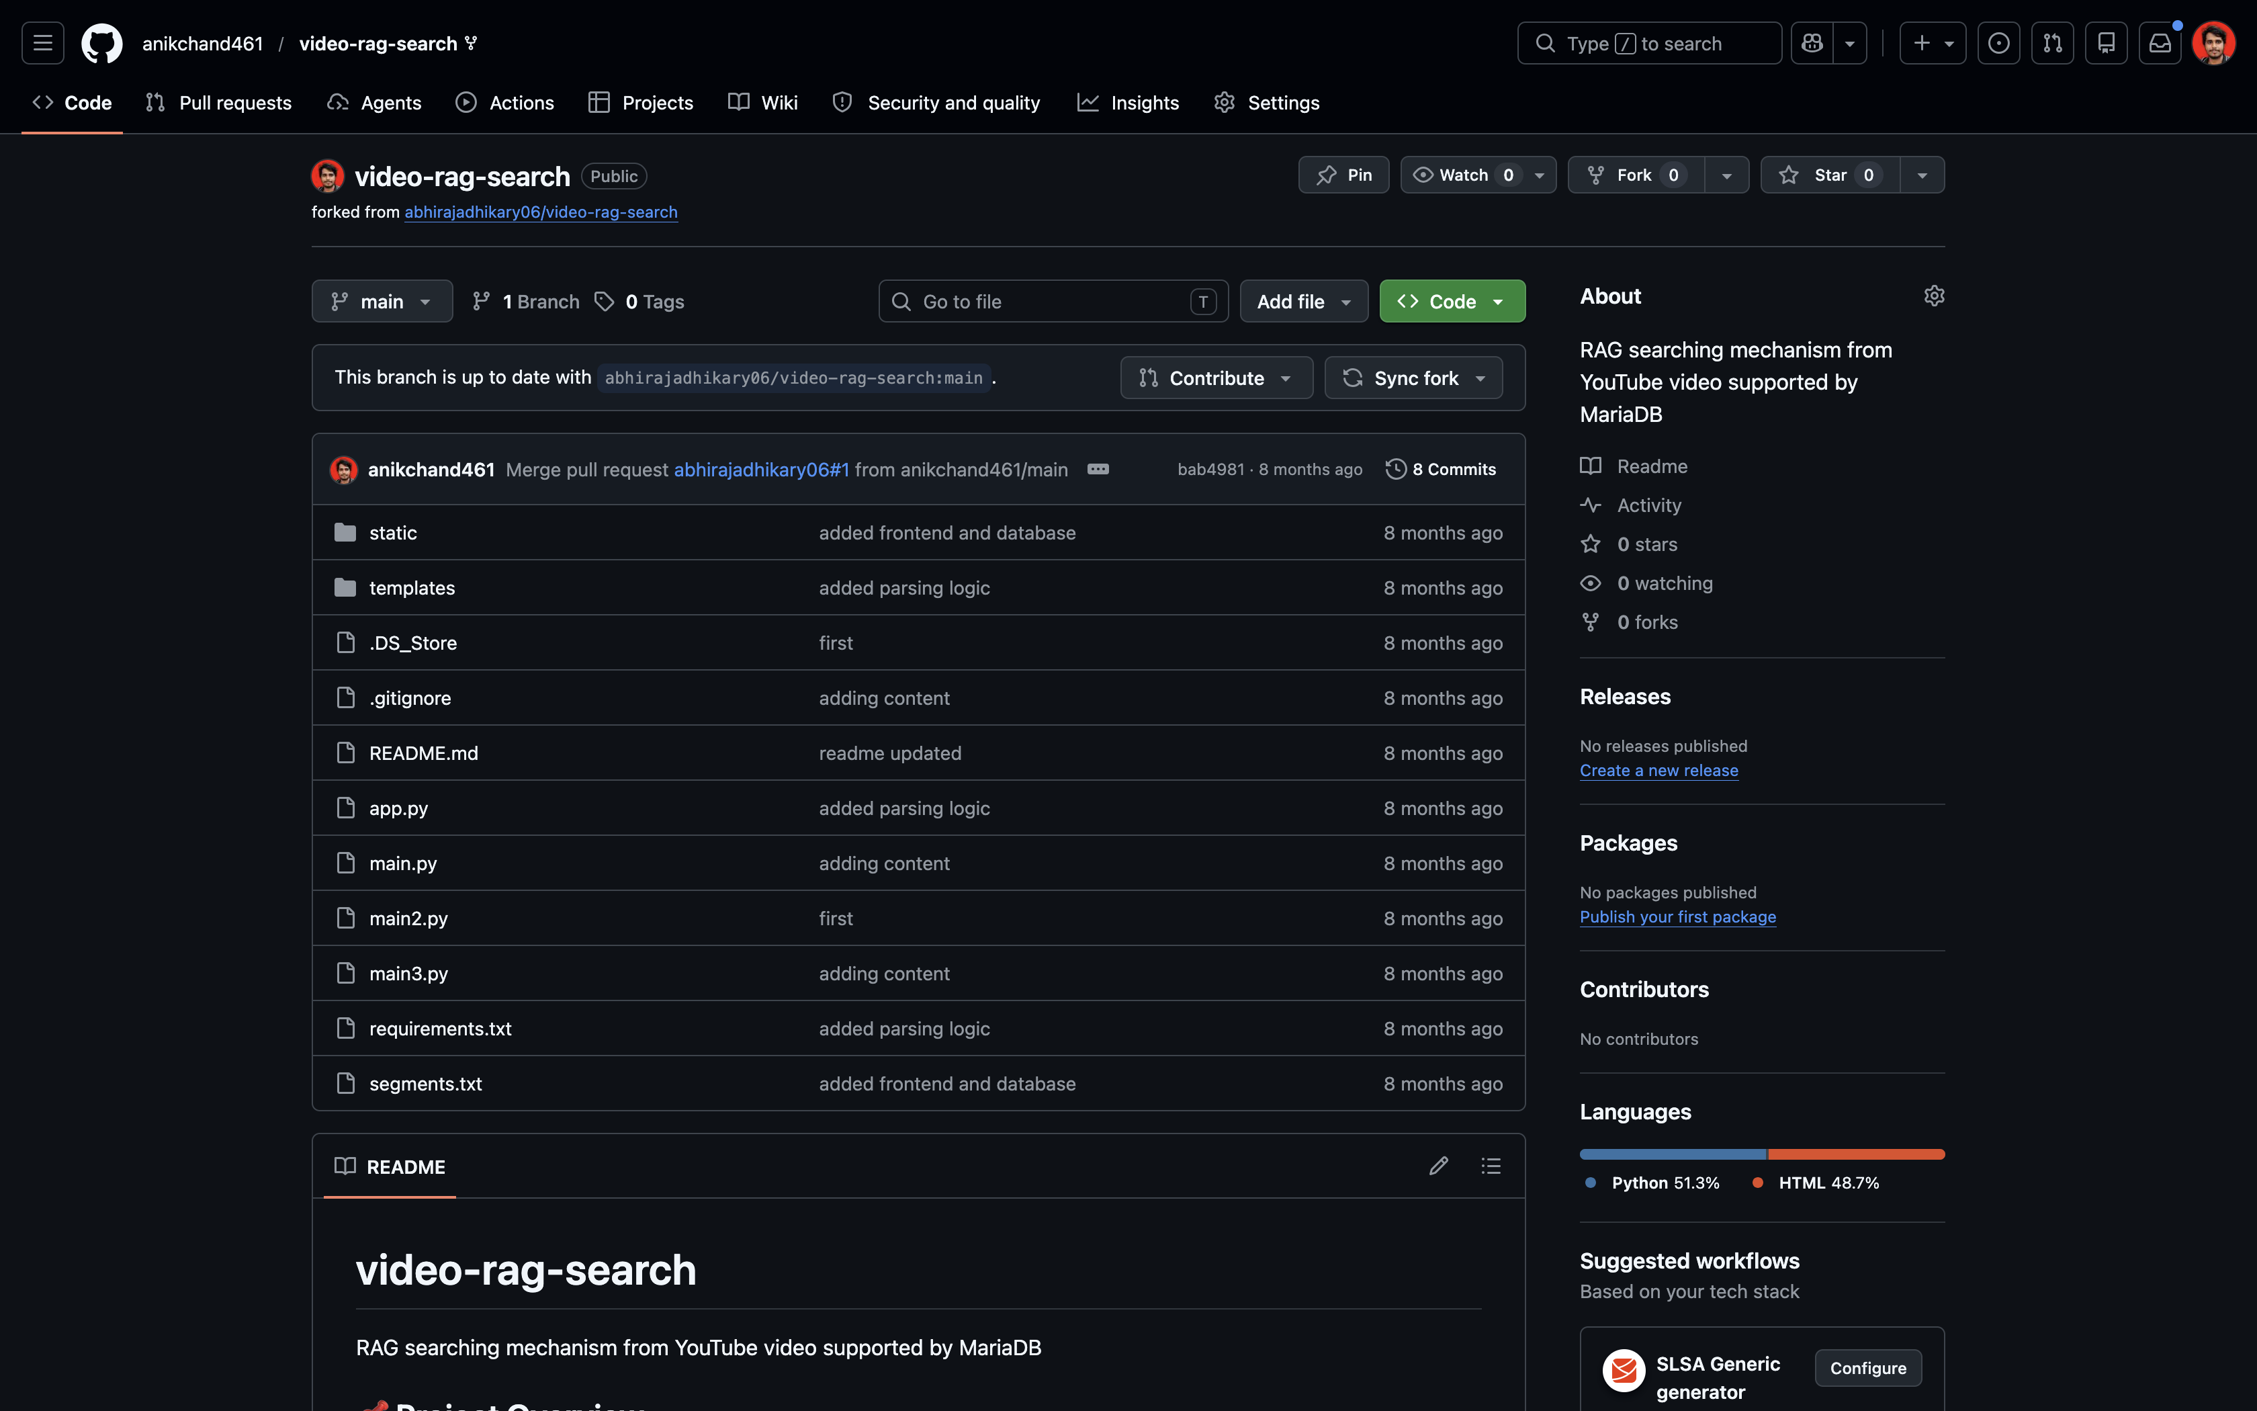Screen dimensions: 2257x1411
Task: Click the templates folder icon
Action: 345,588
